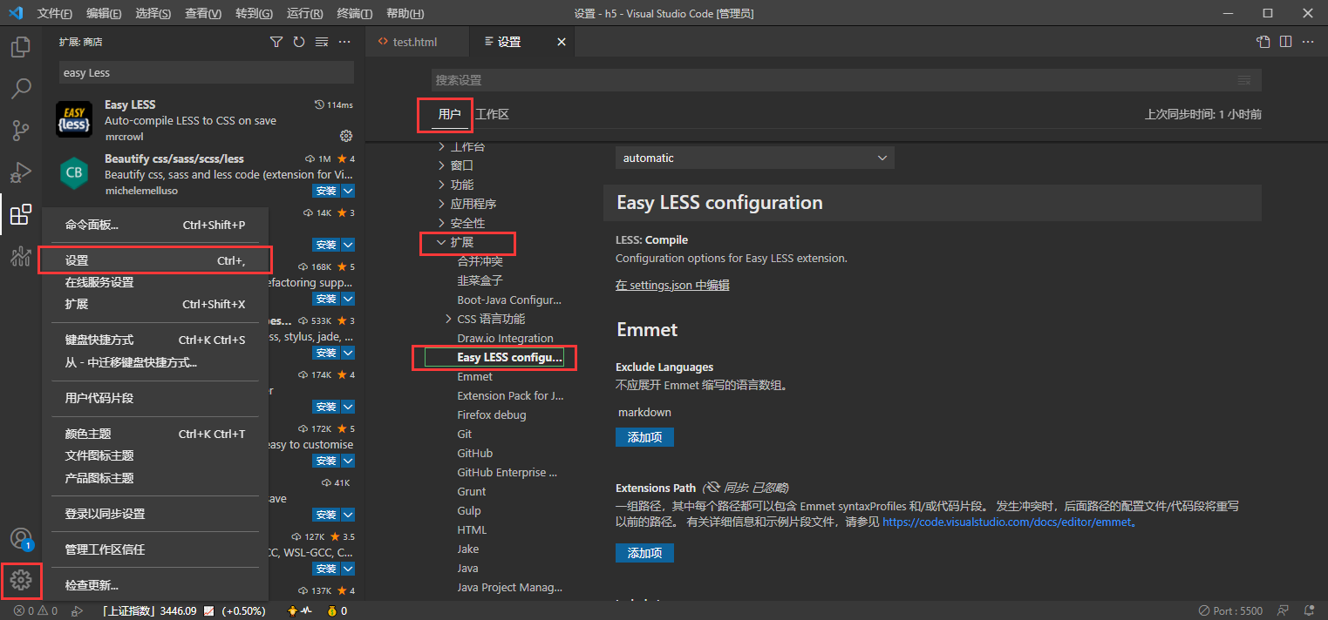
Task: Select 用户代码片段 menu entry
Action: pyautogui.click(x=155, y=398)
